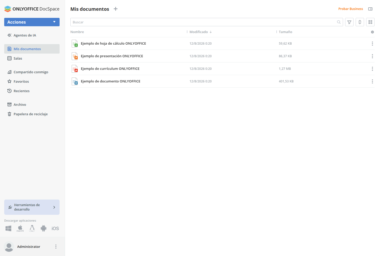Download the Linux desktop app

[32, 228]
